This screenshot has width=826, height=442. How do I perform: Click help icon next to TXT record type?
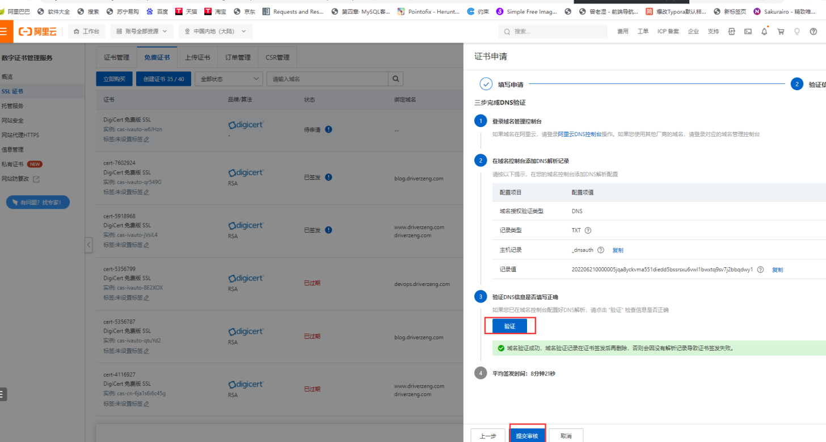pos(588,230)
